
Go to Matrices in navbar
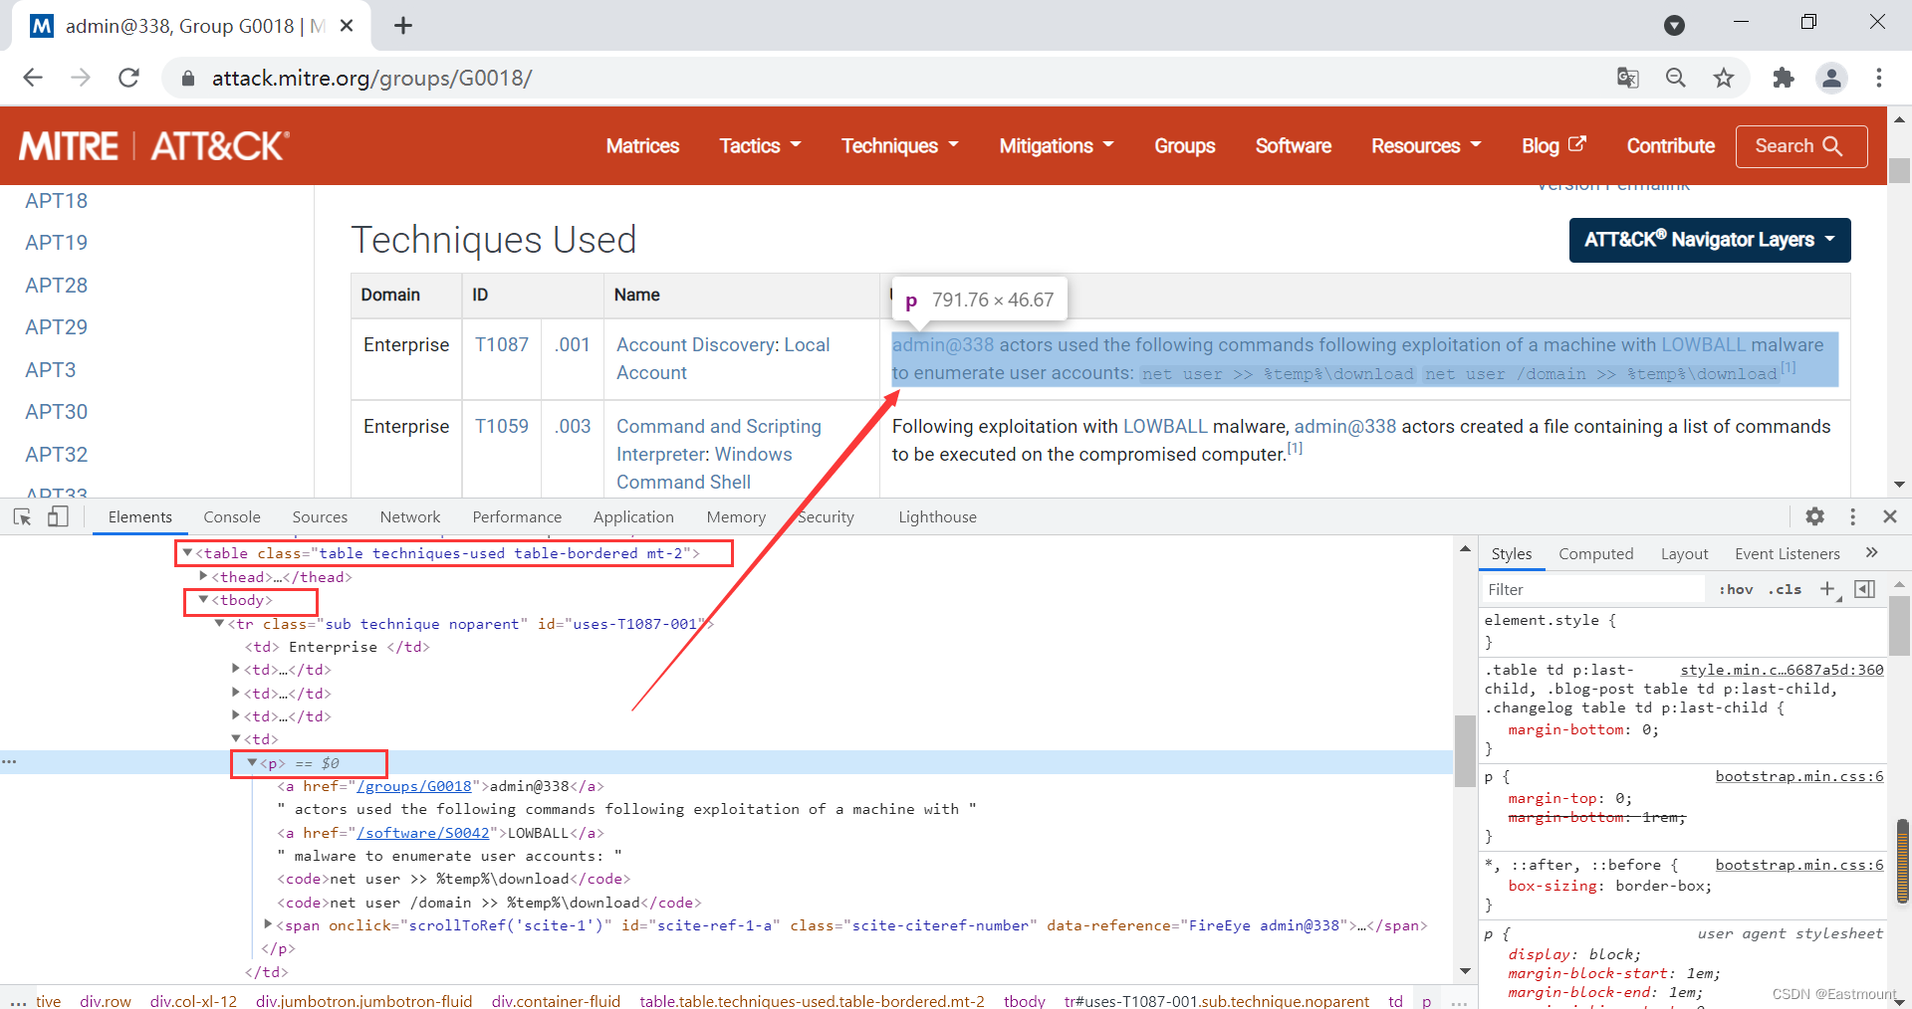pos(642,146)
